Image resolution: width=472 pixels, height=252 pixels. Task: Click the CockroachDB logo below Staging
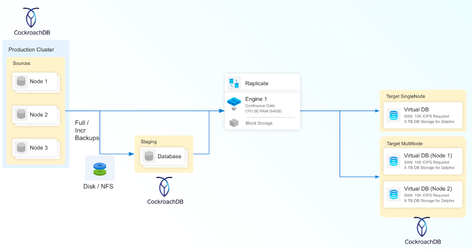165,187
